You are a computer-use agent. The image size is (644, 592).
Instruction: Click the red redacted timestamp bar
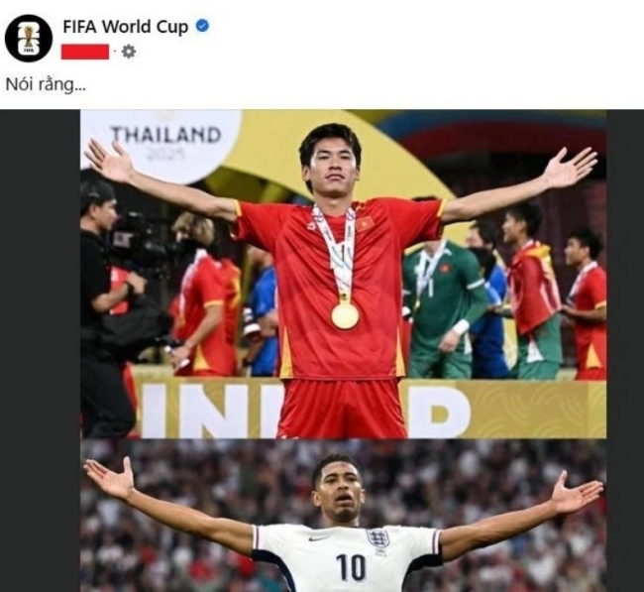click(85, 52)
